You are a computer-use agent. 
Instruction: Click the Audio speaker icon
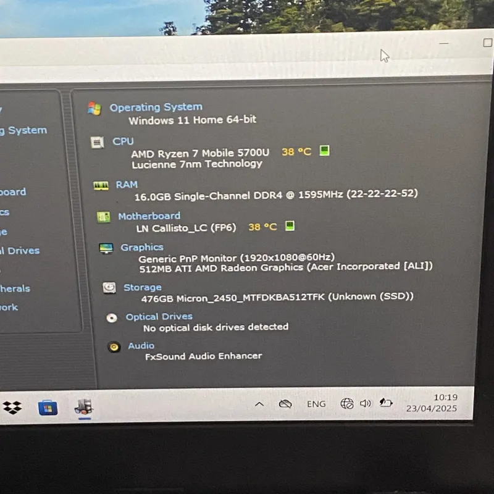tap(114, 347)
